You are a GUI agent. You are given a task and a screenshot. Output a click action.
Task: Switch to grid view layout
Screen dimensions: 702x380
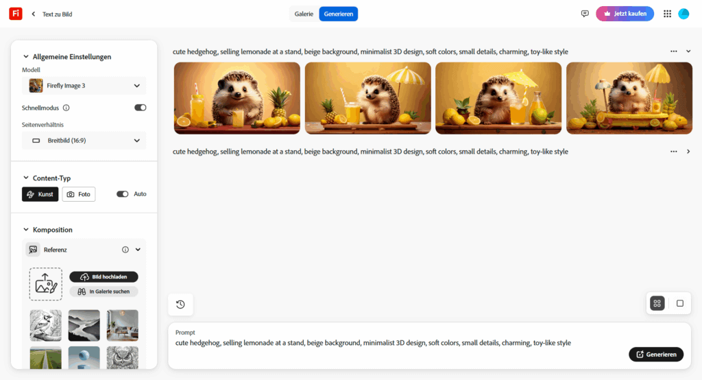click(657, 303)
